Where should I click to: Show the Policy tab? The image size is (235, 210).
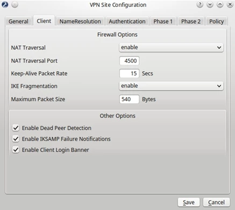[x=217, y=22]
